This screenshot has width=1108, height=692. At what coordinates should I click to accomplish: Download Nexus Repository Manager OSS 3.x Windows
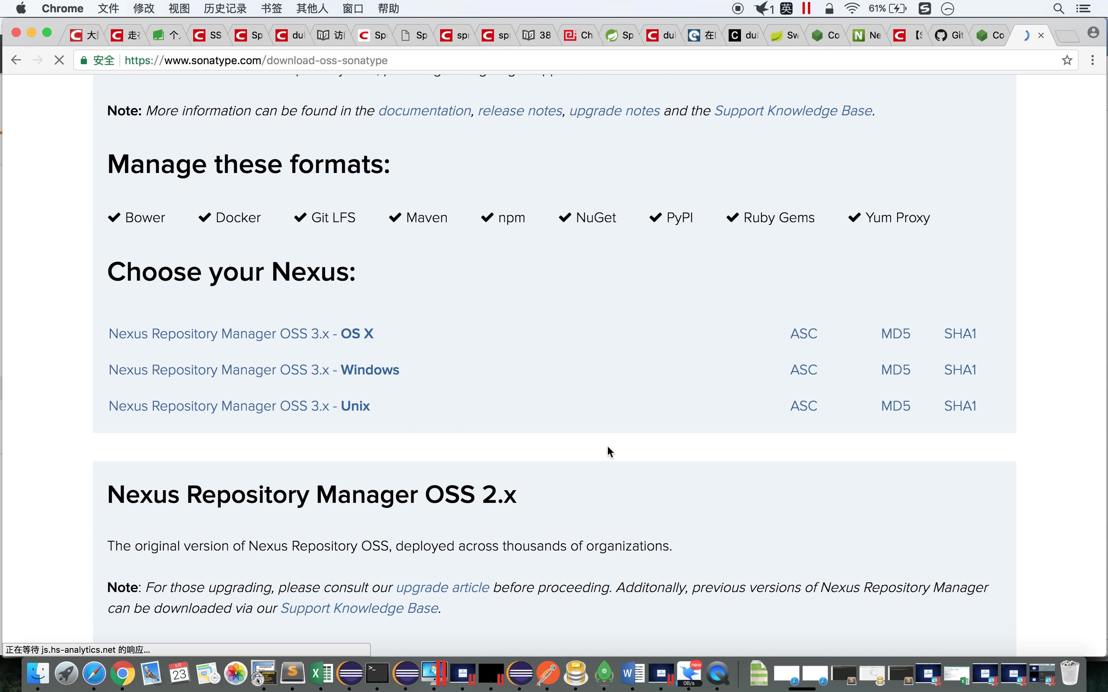point(254,370)
